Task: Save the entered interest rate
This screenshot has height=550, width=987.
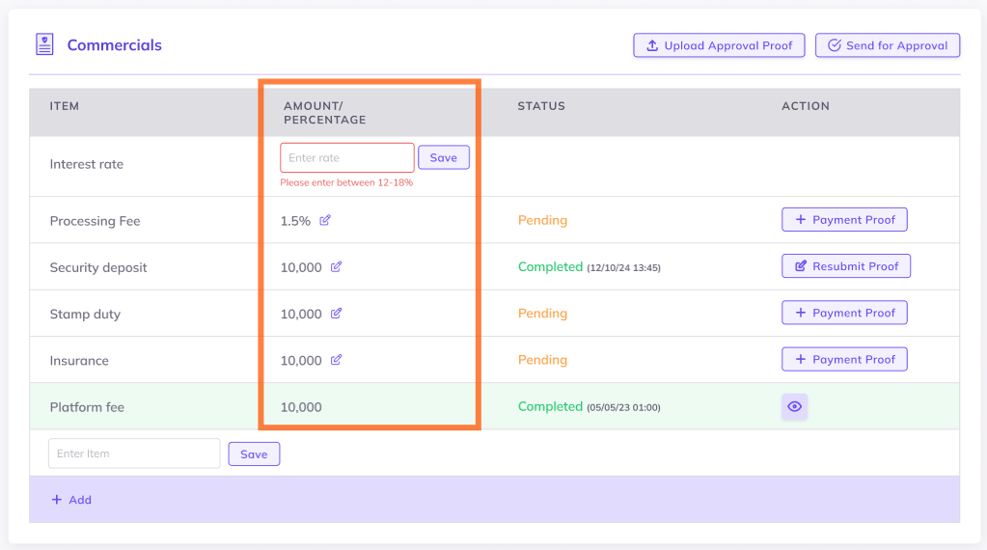Action: coord(443,157)
